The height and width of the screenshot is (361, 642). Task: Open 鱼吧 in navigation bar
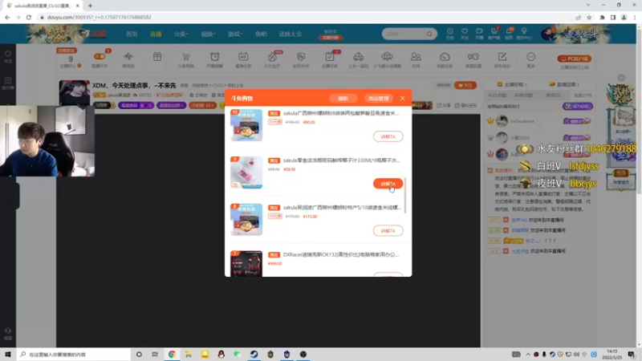(x=261, y=34)
